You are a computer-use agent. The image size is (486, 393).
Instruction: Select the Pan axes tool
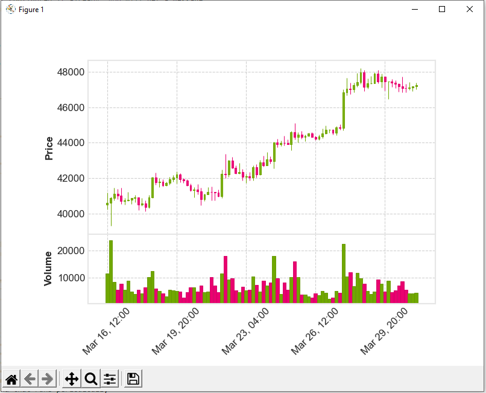[x=72, y=379]
